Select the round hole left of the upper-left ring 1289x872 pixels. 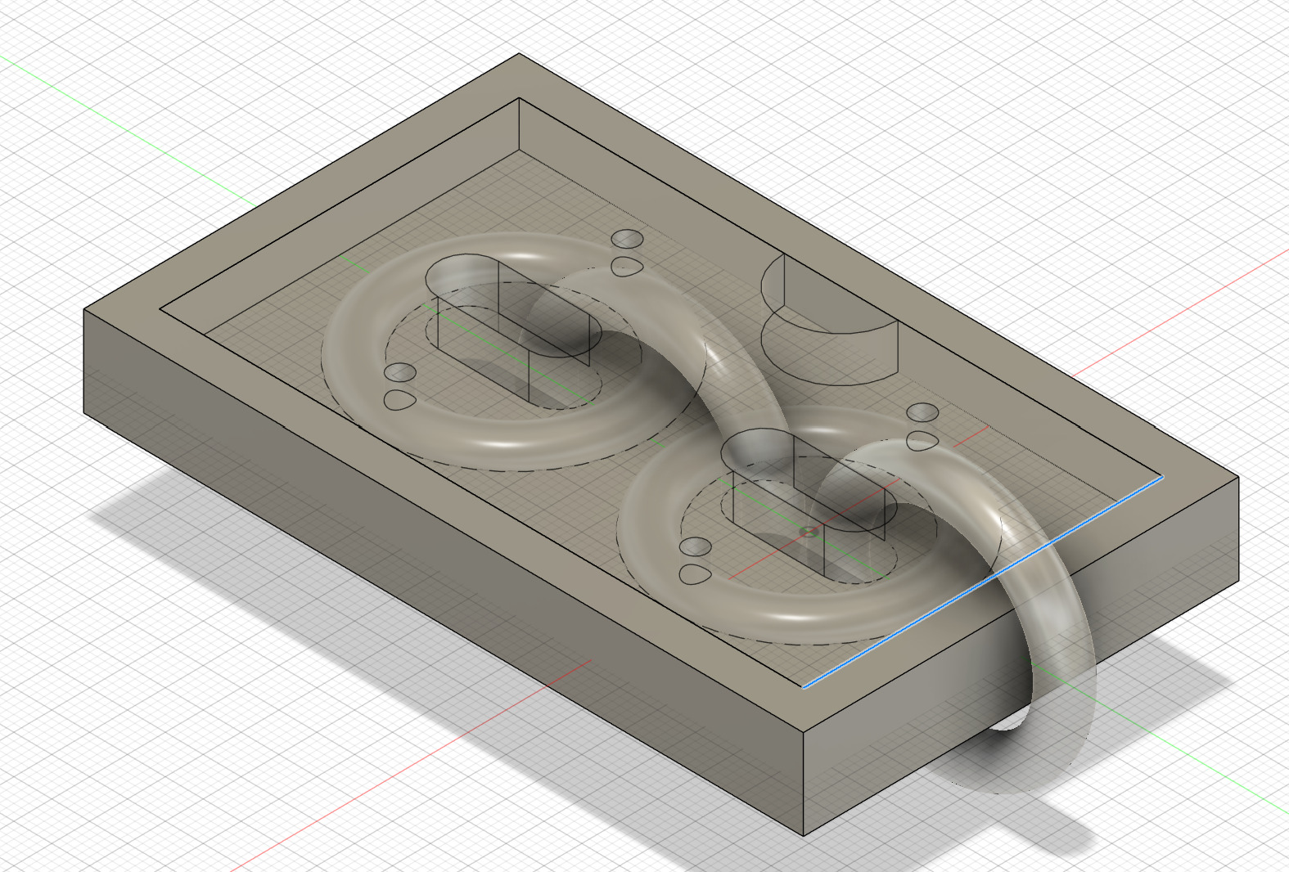coord(400,373)
